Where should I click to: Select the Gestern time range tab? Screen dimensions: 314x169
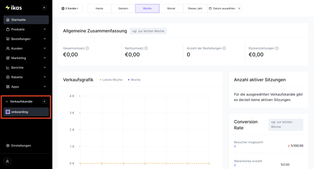[123, 8]
